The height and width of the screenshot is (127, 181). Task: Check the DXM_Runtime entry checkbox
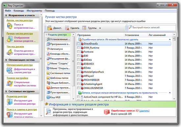(78, 48)
